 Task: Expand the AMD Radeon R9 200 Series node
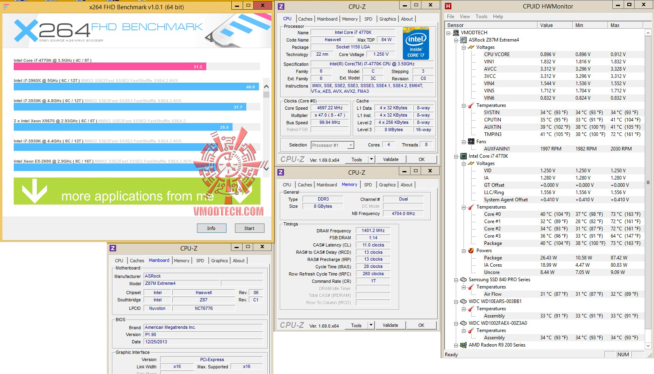[x=456, y=345]
